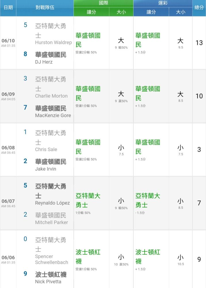Click 運彩 讓分 pick 波士頓紅襪 on 06/06
206x288 pixels.
[148, 257]
